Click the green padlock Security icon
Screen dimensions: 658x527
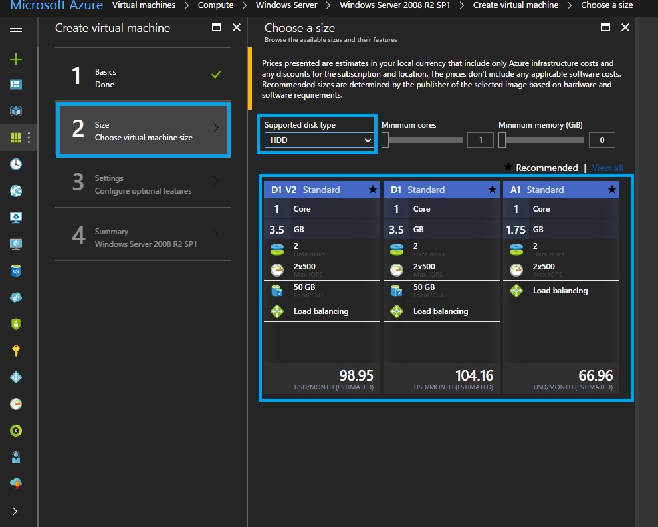tap(16, 324)
